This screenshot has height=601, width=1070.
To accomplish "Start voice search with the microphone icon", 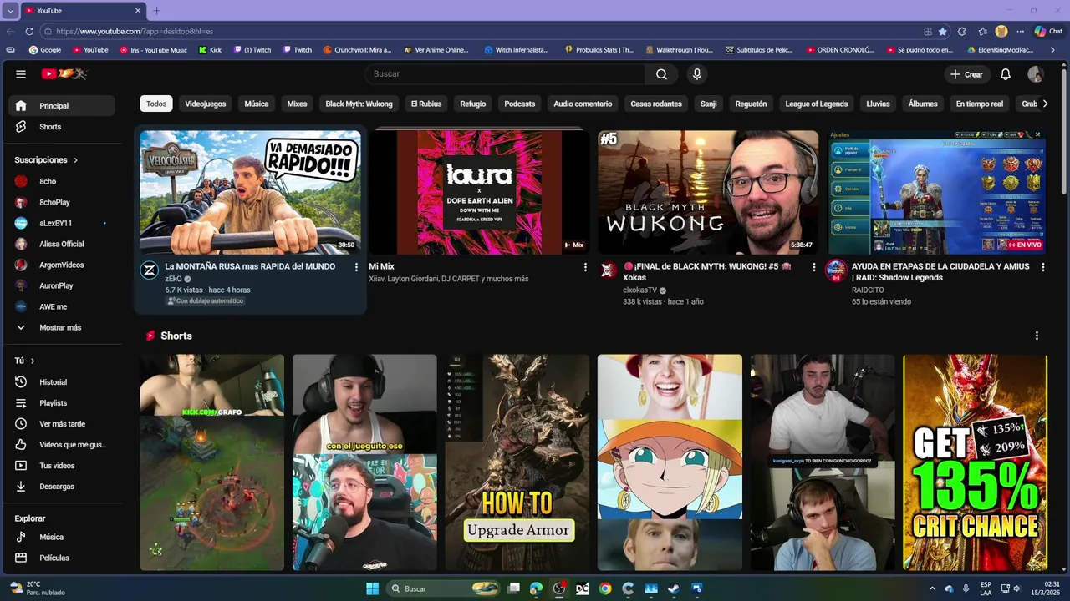I will (x=697, y=74).
